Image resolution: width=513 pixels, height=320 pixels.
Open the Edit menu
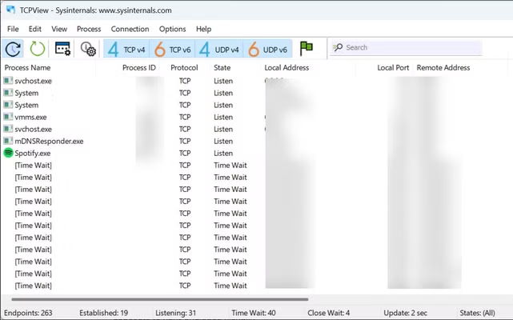point(35,29)
